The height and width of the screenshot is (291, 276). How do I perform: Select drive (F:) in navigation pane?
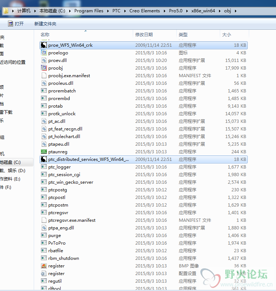(5, 187)
